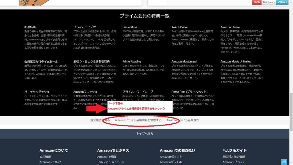Click the バーチャルダッシュ heading
Screen dimensions: 293x165
pos(37,92)
